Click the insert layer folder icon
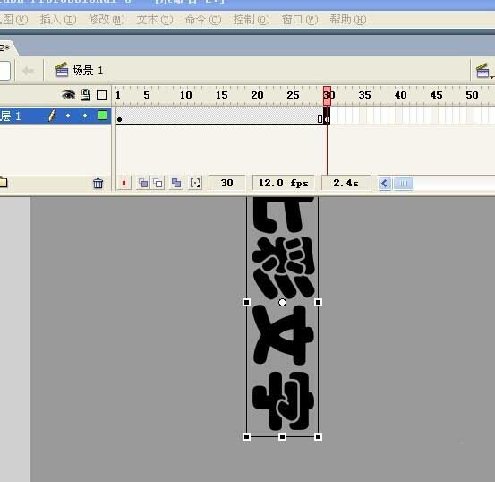 tap(4, 183)
